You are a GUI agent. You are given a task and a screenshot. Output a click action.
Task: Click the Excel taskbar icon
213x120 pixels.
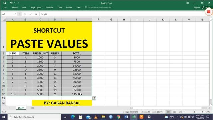pos(134,117)
